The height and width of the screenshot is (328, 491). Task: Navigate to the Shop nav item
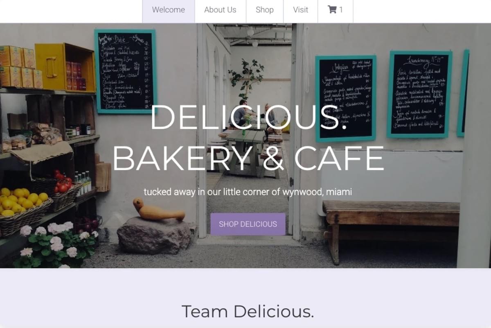[264, 10]
